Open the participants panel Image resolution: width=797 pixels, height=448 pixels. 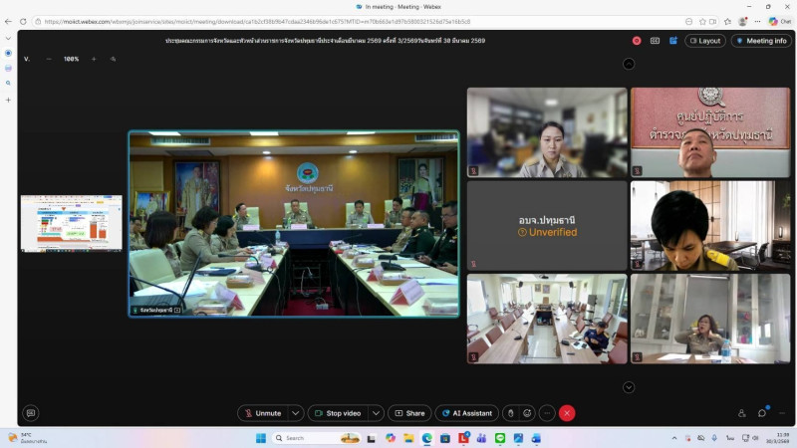pyautogui.click(x=741, y=413)
